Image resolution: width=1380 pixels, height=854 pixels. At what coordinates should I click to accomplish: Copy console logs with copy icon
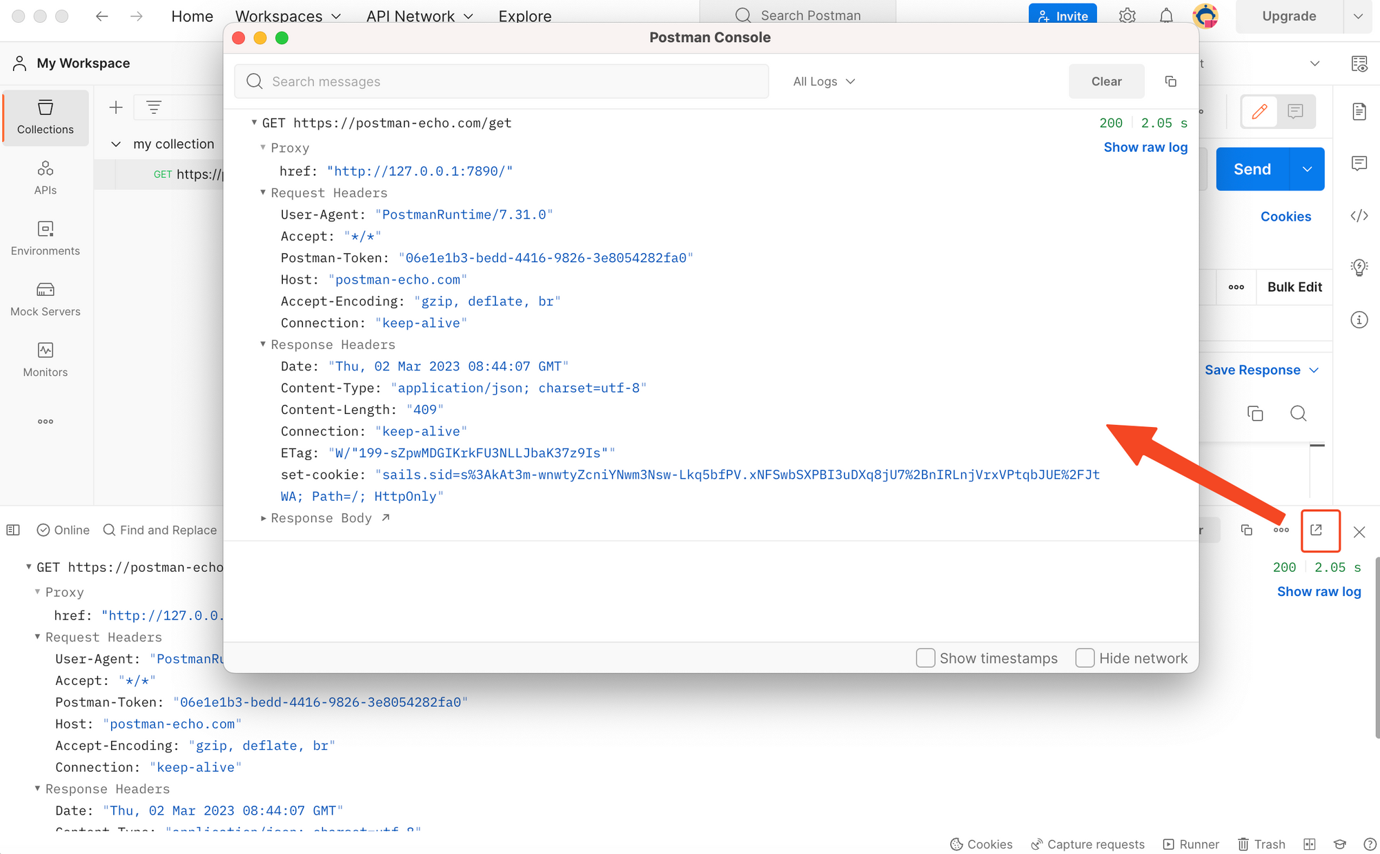point(1170,81)
